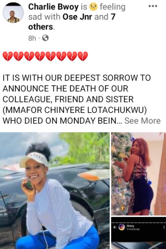Tap the feeling sad status text

77,12
